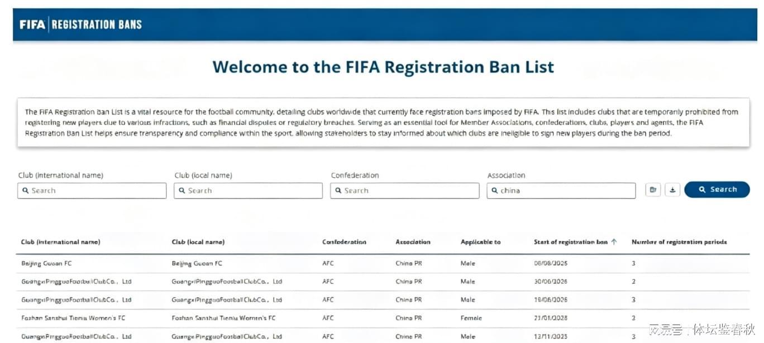
Task: Click magnifier icon in Confederation field
Action: (338, 191)
